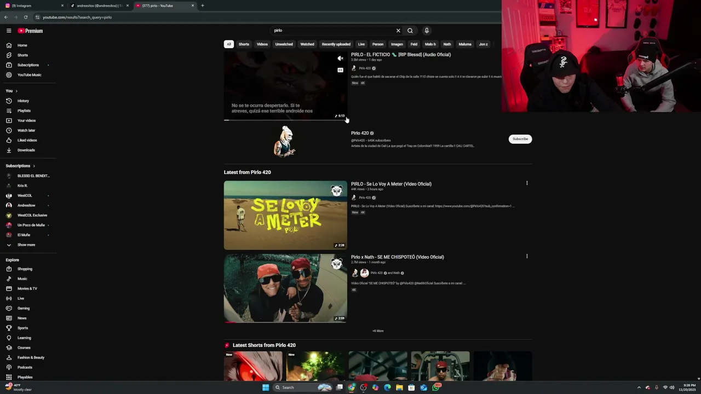Open Liked videos
This screenshot has height=394, width=701.
pyautogui.click(x=28, y=140)
